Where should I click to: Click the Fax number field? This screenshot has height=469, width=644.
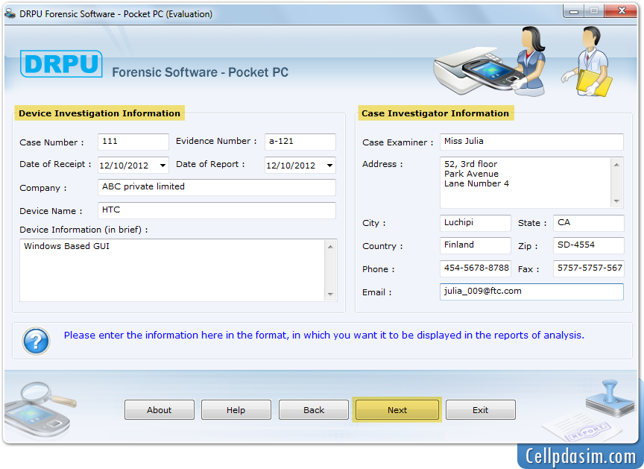pos(589,268)
